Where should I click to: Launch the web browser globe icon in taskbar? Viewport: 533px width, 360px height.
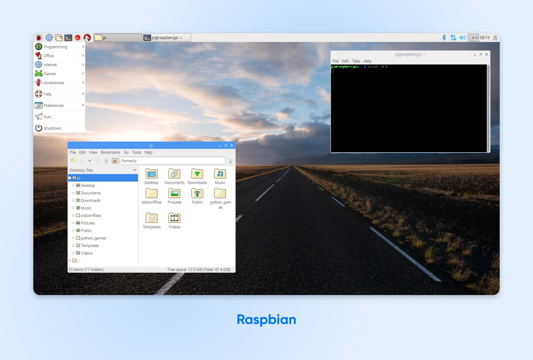[x=49, y=38]
